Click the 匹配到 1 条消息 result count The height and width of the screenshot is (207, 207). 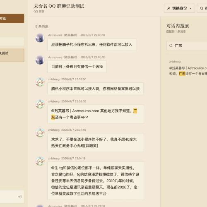pos(176,31)
